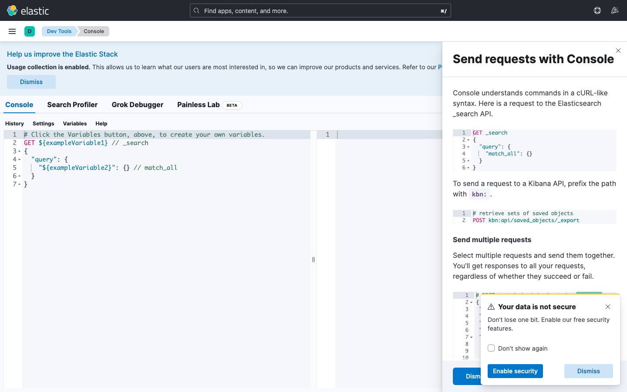Screen dimensions: 627x392
Task: Toggle line 5 fold in flyout search example
Action: point(468,161)
